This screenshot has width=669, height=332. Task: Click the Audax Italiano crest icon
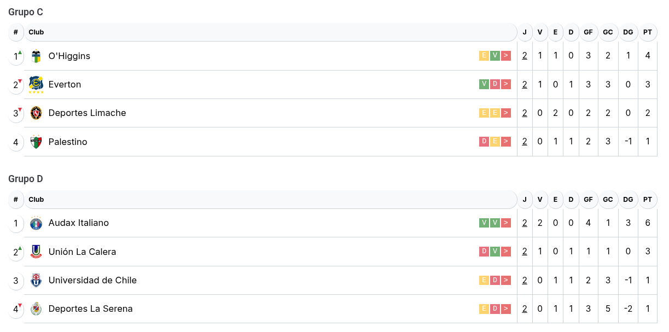[x=36, y=223]
